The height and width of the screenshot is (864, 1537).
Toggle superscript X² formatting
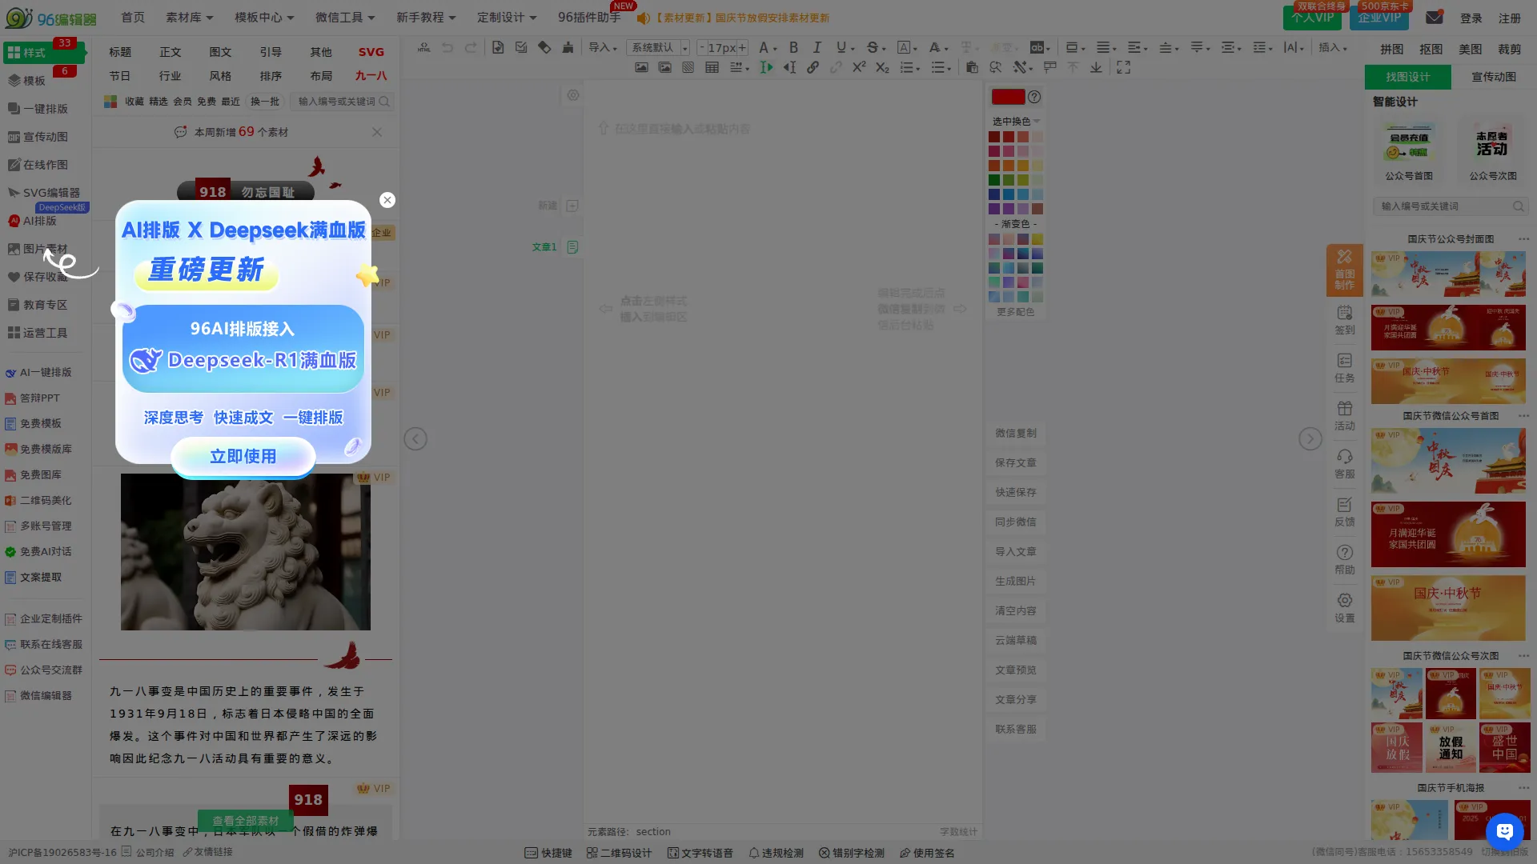(x=859, y=68)
